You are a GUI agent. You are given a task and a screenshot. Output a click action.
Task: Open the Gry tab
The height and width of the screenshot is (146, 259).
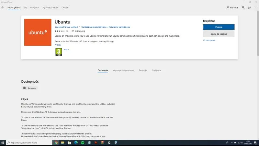coord(25,7)
